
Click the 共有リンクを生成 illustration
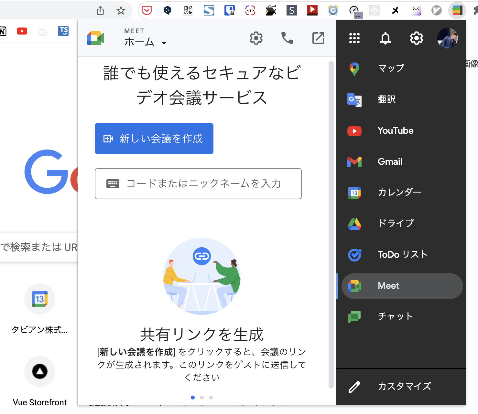tap(202, 276)
